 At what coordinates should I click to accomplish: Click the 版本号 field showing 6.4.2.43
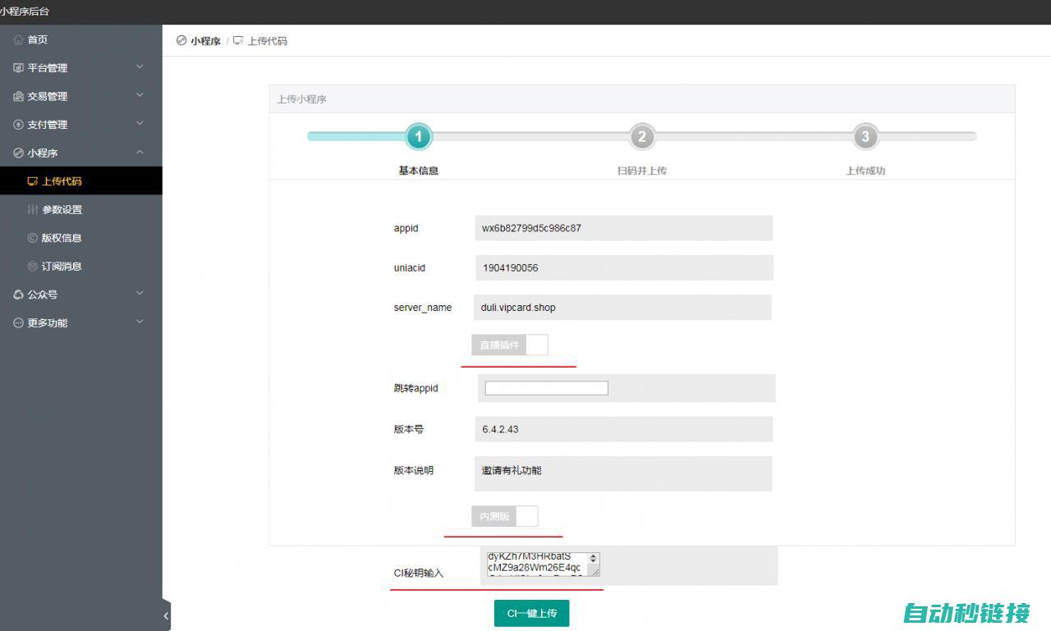(x=624, y=429)
